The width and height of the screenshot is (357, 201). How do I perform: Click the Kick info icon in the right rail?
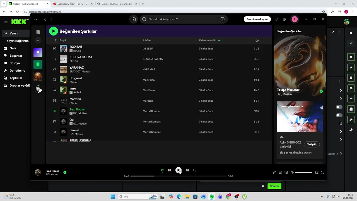351,33
